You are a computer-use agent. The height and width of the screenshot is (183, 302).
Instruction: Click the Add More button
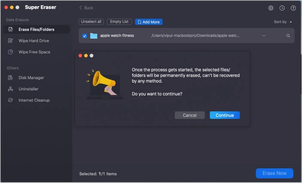149,22
